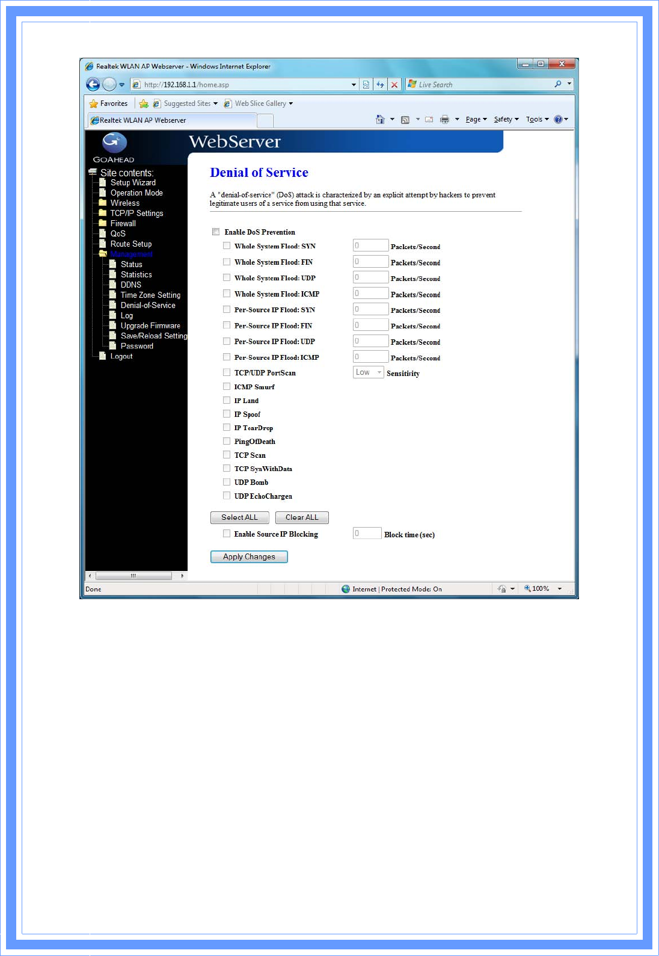The image size is (659, 956).
Task: Click the Forward navigation arrow button
Action: [109, 84]
